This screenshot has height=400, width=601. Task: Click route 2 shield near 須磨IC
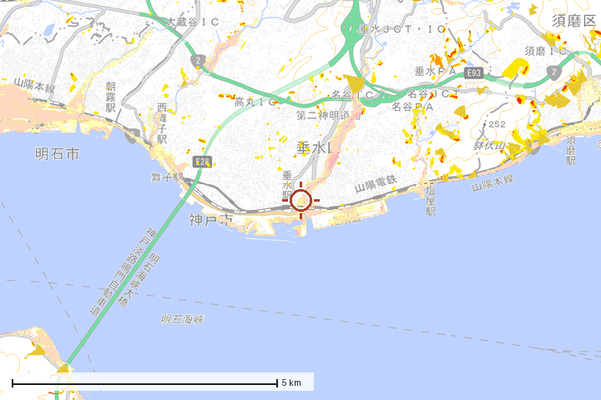click(x=553, y=72)
